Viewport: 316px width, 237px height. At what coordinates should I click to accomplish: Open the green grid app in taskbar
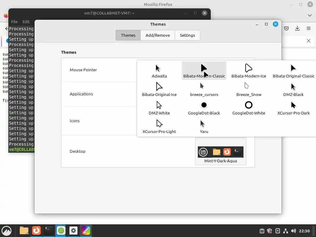61,231
